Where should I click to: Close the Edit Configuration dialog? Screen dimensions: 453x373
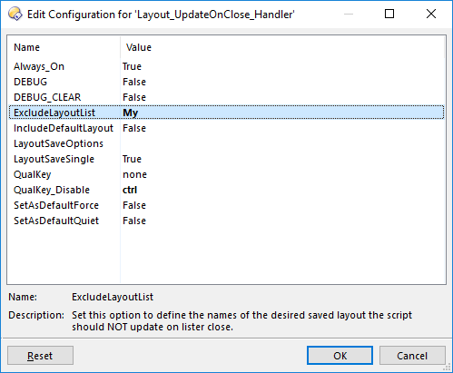[431, 14]
